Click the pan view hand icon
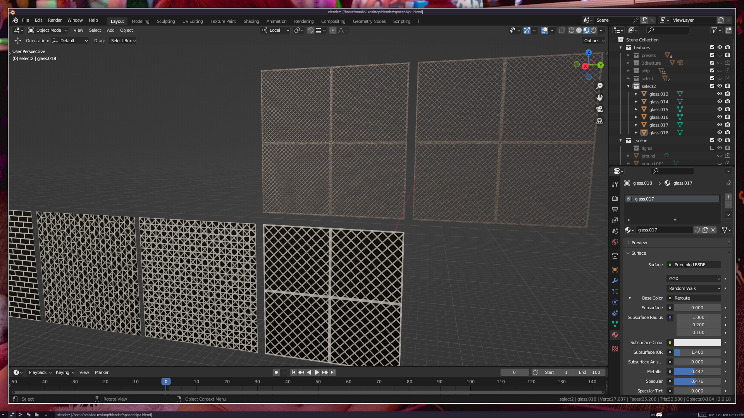The height and width of the screenshot is (418, 744). pos(599,98)
